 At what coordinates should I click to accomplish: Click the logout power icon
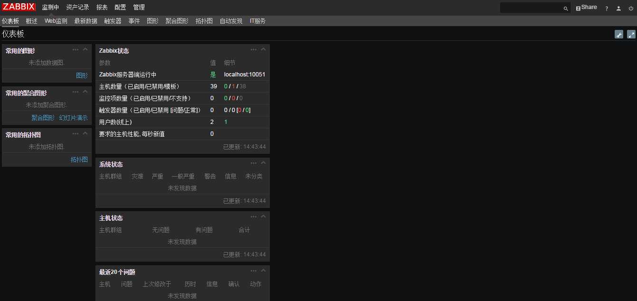click(630, 8)
